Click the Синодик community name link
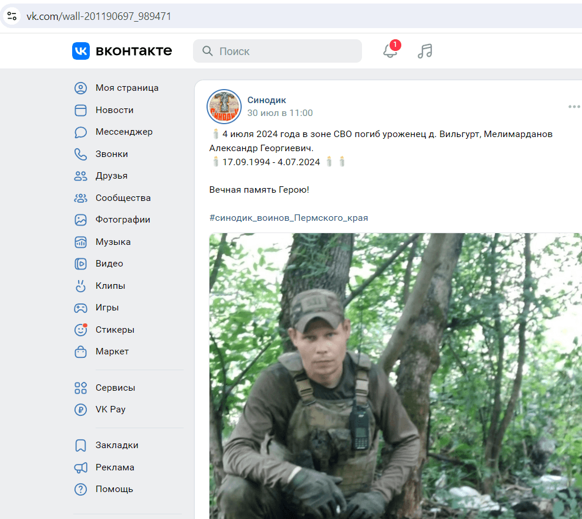The width and height of the screenshot is (582, 519). (266, 100)
